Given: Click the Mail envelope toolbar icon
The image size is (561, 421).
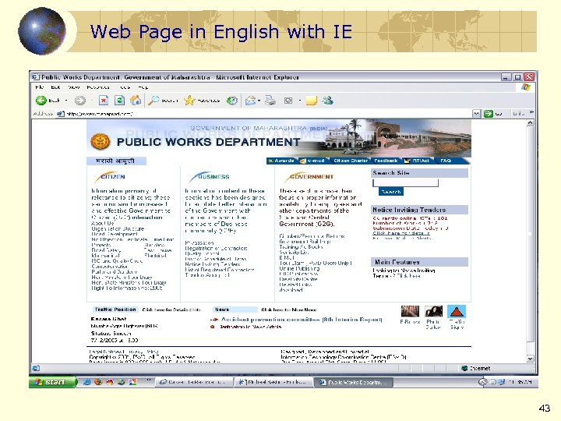Looking at the screenshot, I should (x=250, y=101).
